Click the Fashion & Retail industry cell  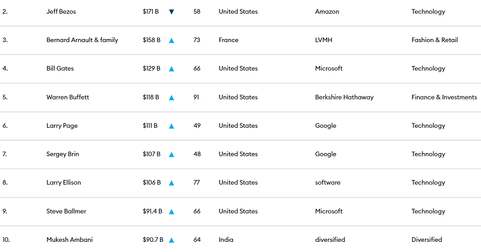click(x=435, y=40)
